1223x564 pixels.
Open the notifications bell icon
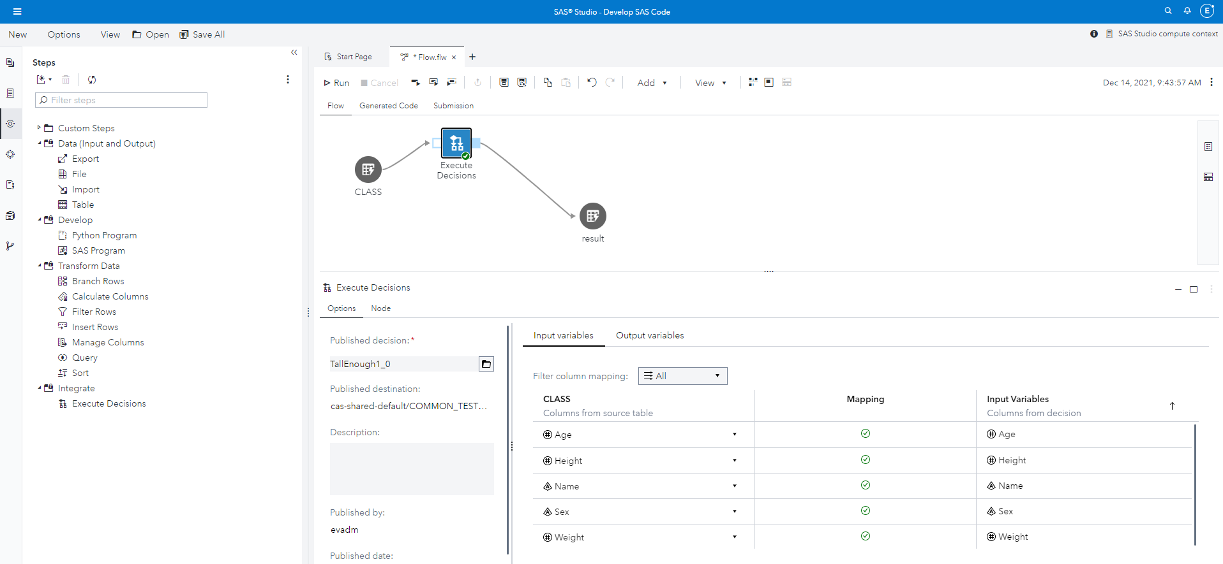point(1187,11)
